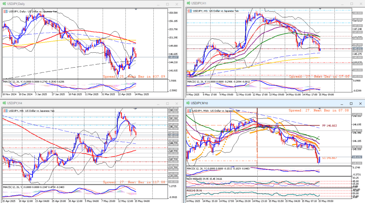This screenshot has height=203, width=365.
Task: Maximize the USDJPY,H1 chart window
Action: click(351, 4)
